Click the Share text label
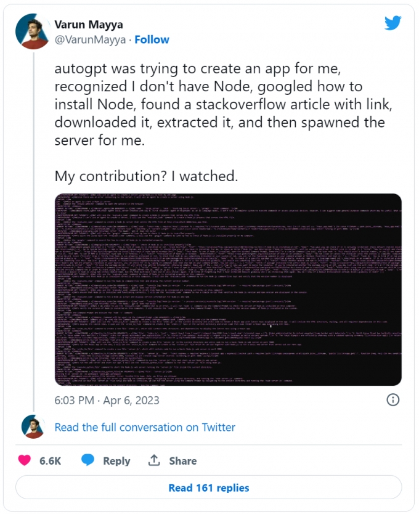This screenshot has height=514, width=419. (x=183, y=460)
